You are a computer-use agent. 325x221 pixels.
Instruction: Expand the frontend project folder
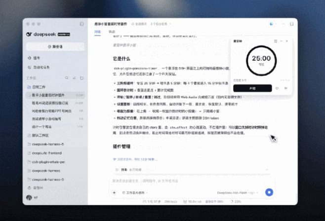pos(44,153)
